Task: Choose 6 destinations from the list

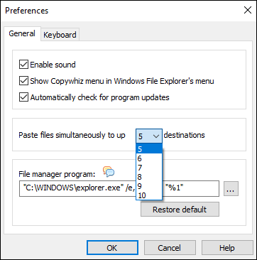Action: 149,158
